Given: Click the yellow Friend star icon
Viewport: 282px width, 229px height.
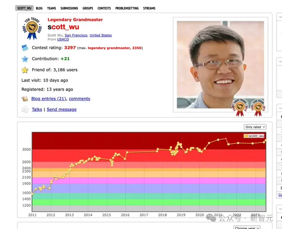Looking at the screenshot, I should coord(25,70).
